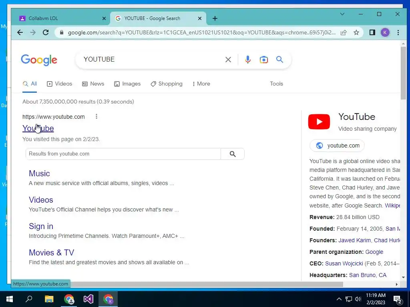Screen dimensions: 410x307
Task: Open the Videos sitelink result
Action: point(41,200)
